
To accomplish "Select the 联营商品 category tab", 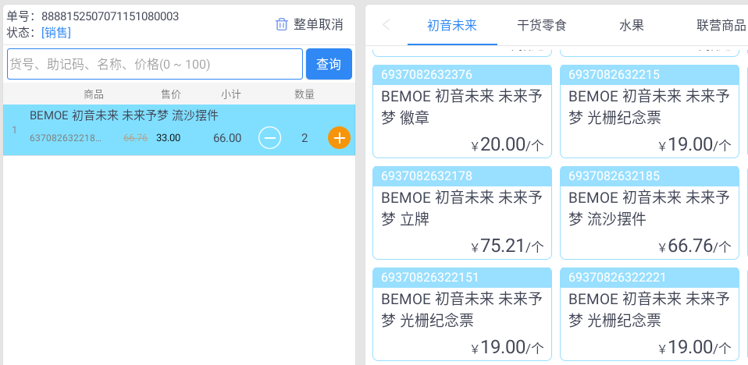I will pyautogui.click(x=721, y=25).
